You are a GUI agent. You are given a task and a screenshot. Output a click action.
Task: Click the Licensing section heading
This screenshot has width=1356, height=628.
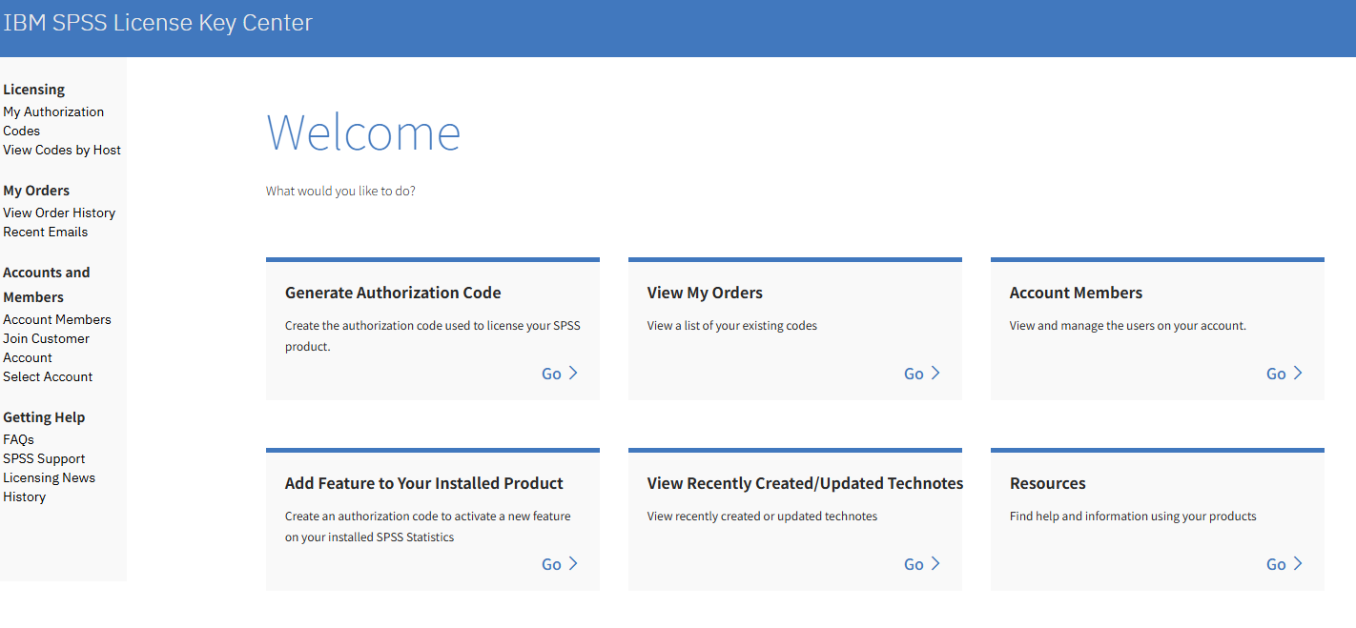click(33, 90)
